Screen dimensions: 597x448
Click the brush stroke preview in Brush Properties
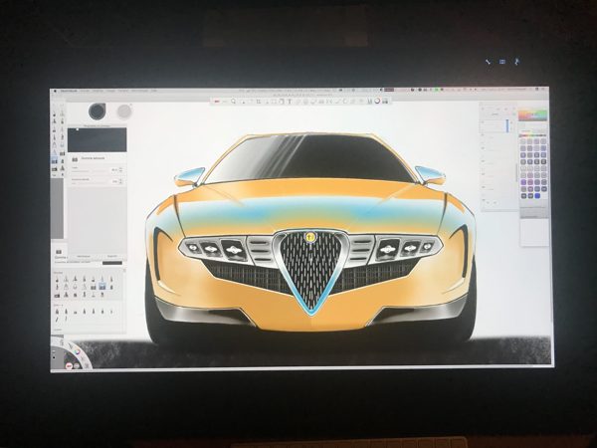coord(98,139)
